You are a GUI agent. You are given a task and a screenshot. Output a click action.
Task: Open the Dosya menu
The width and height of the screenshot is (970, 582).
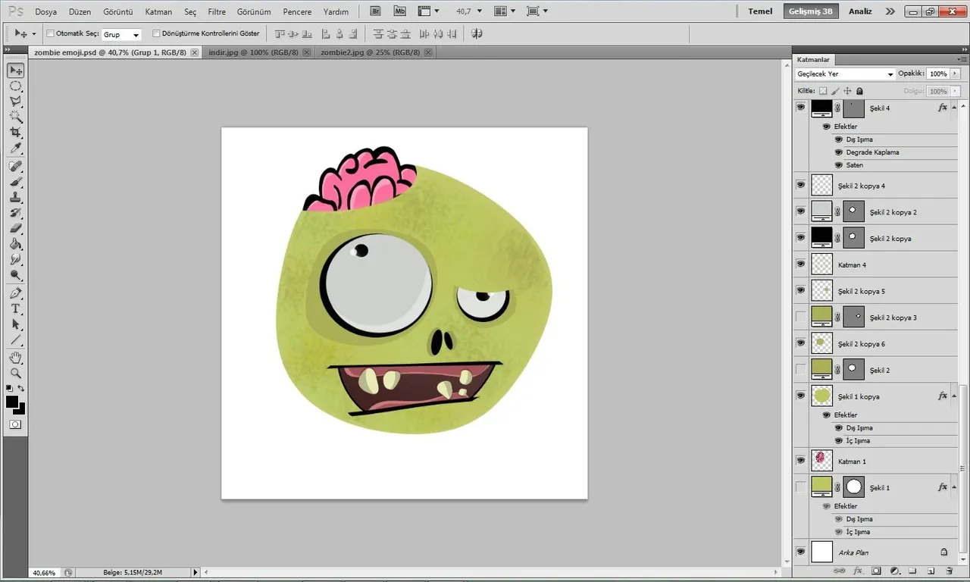(46, 12)
